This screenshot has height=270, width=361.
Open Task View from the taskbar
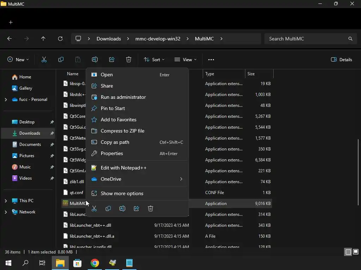coord(42,263)
